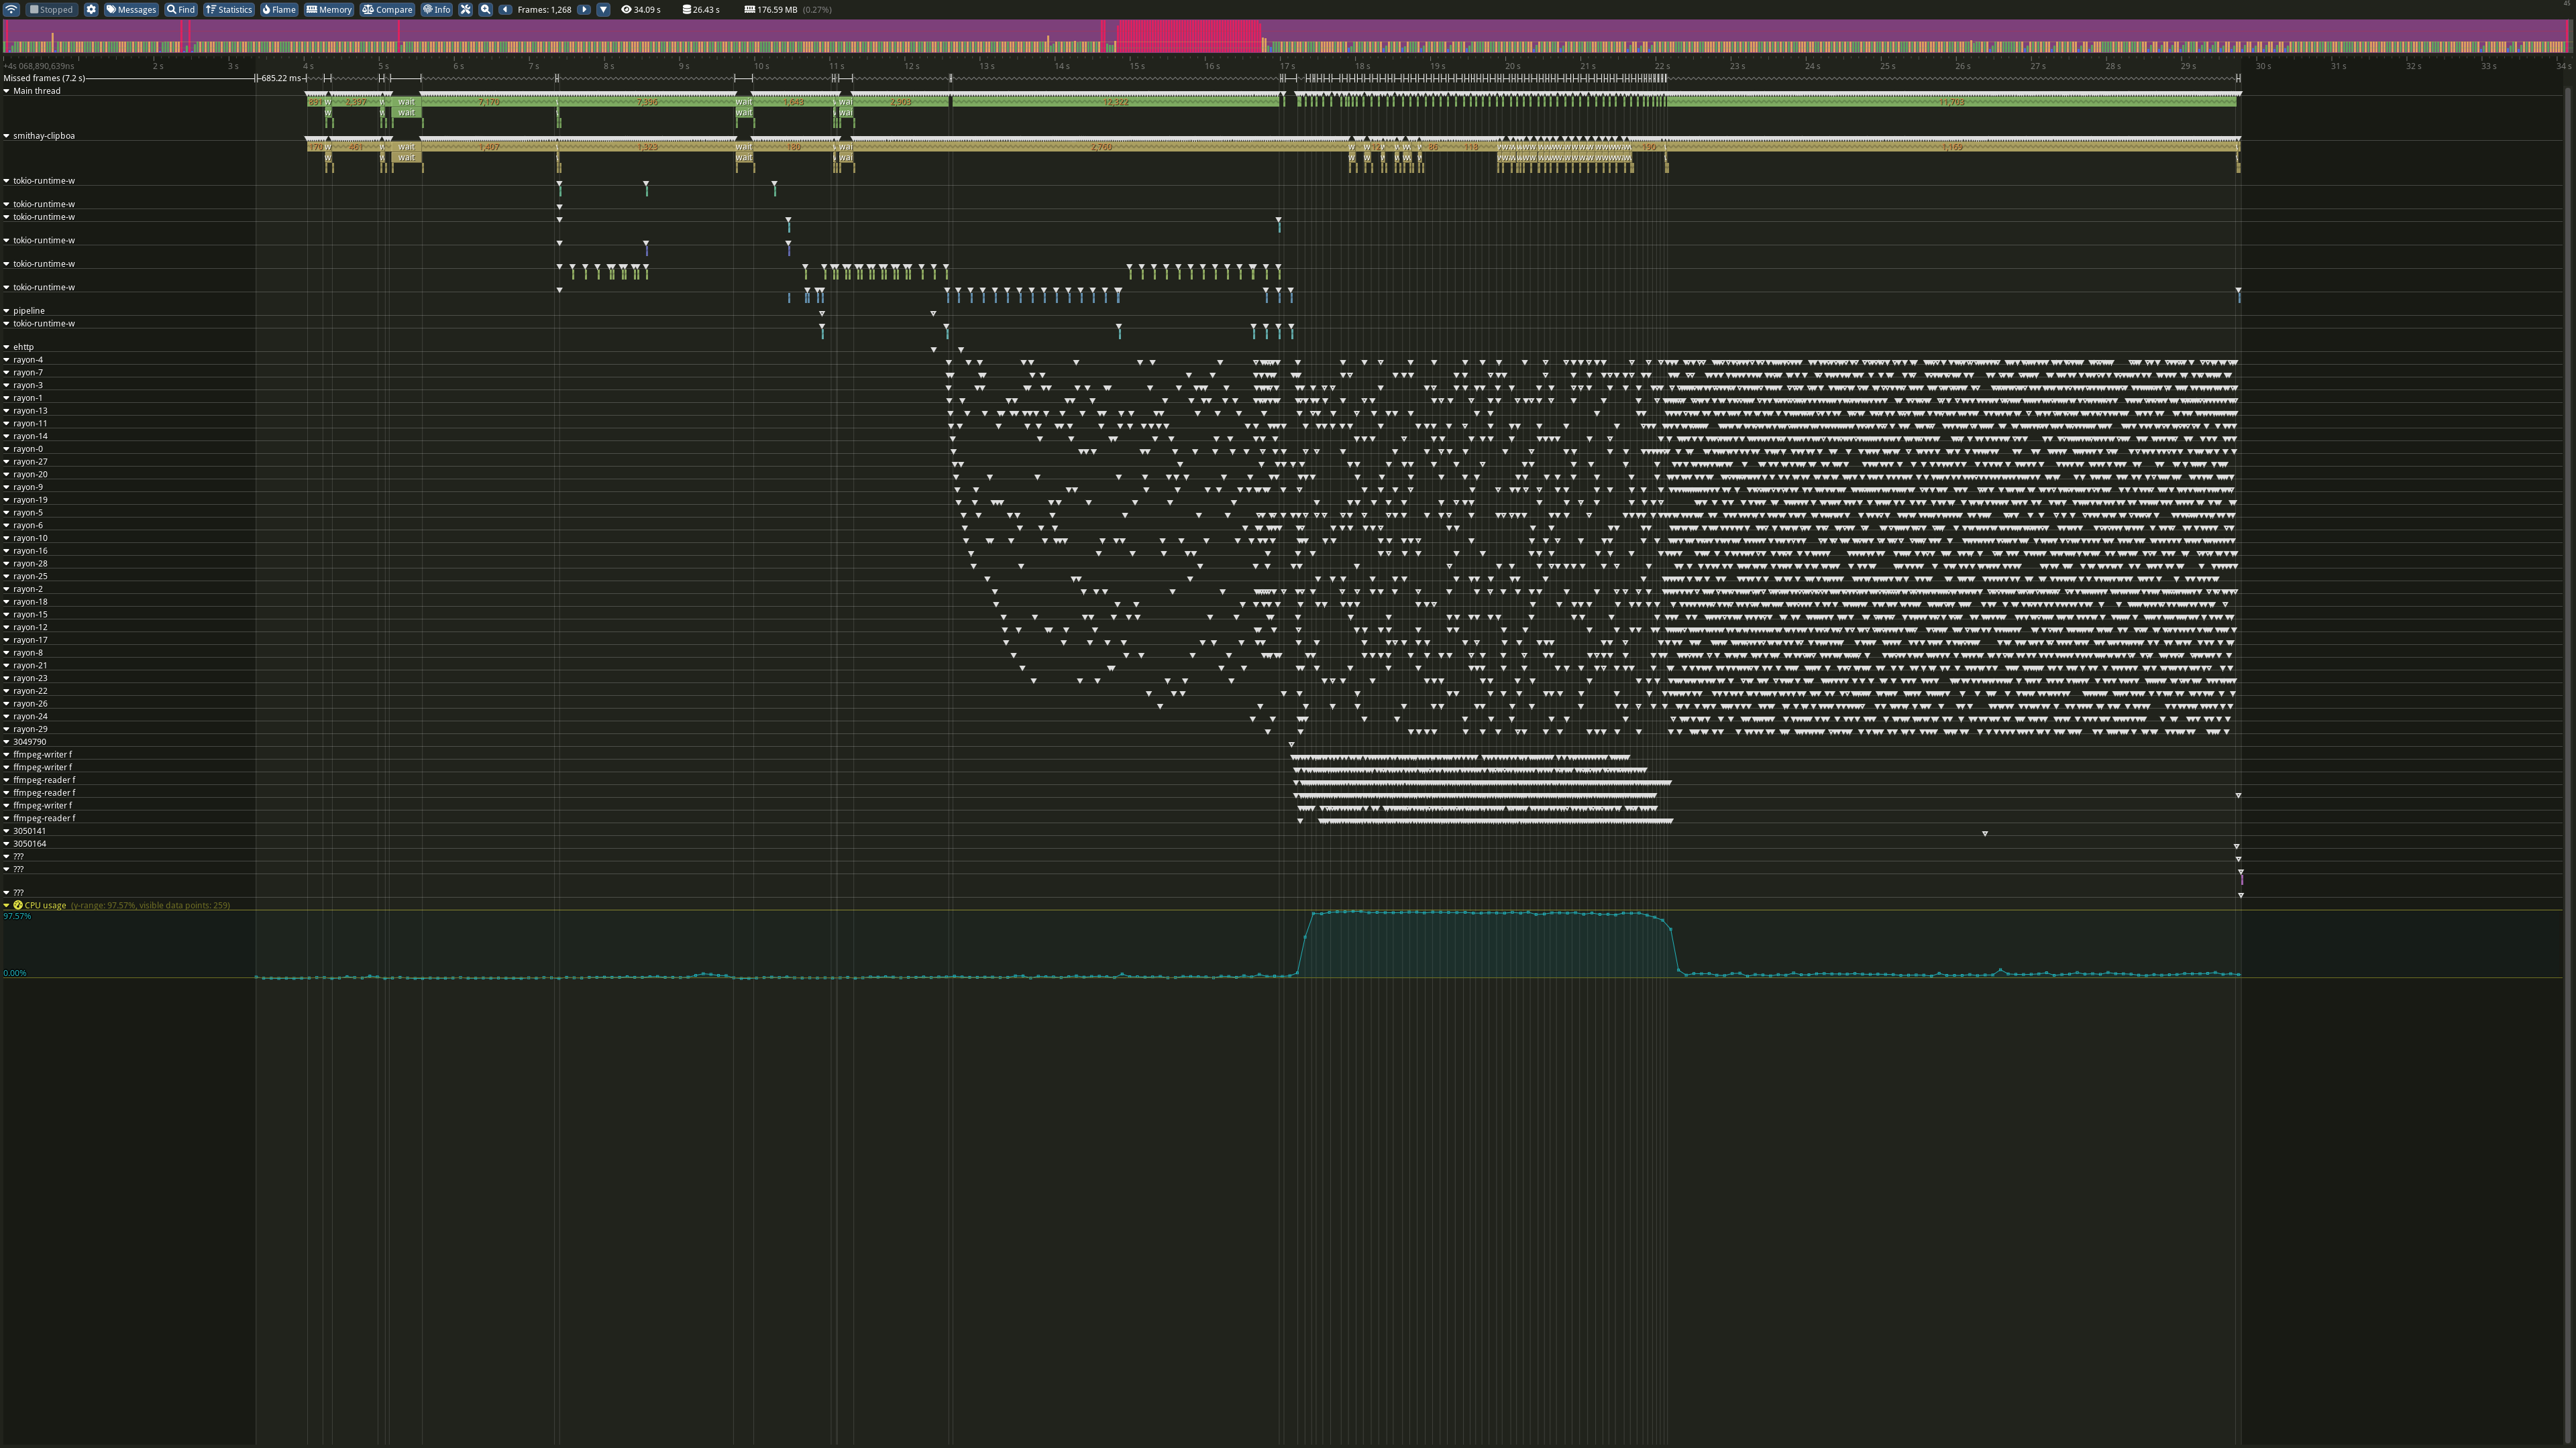The width and height of the screenshot is (2576, 1448).
Task: Open frame set dropdown triangle
Action: point(603,9)
